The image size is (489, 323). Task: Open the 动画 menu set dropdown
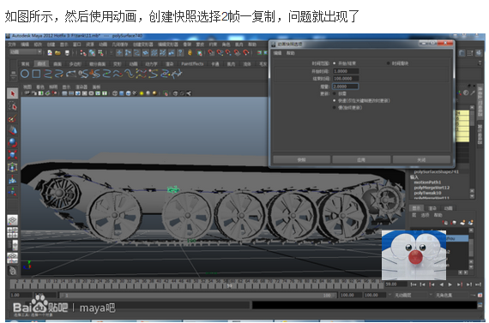pos(26,52)
